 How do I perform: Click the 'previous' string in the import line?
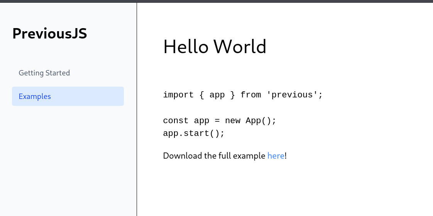[292, 95]
